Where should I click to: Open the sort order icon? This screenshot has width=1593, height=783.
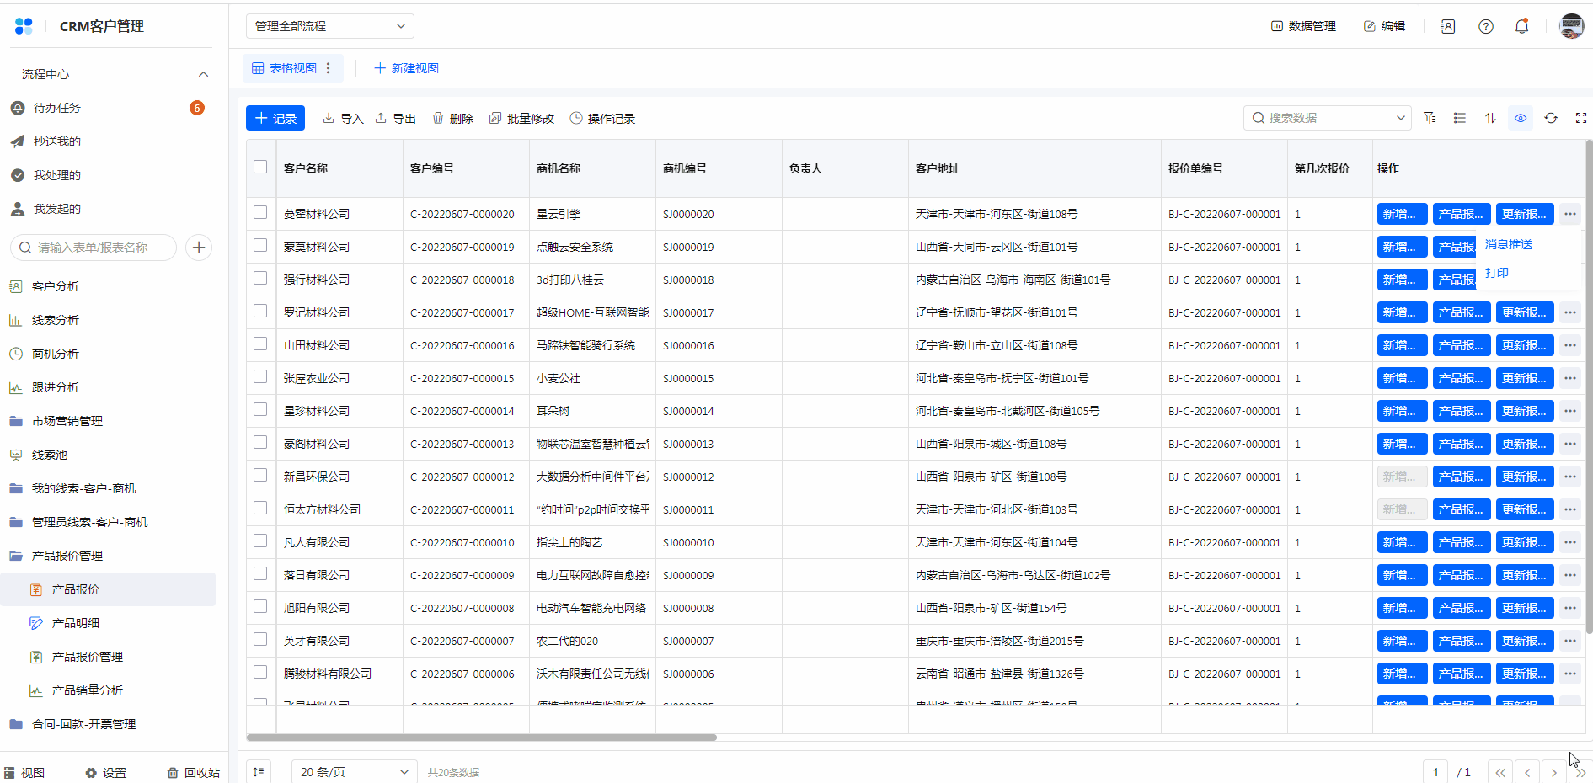1490,118
